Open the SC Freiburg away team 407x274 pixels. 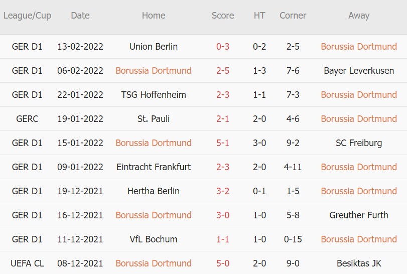point(359,143)
